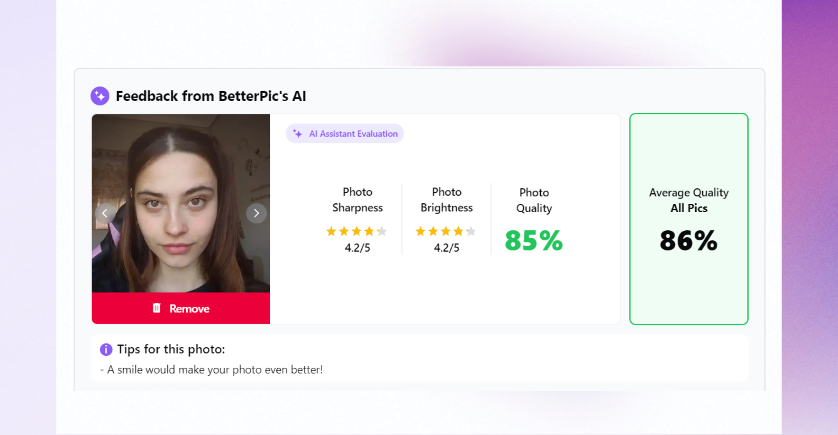Viewport: 838px width, 435px height.
Task: Click the info icon beside Tips
Action: click(106, 349)
